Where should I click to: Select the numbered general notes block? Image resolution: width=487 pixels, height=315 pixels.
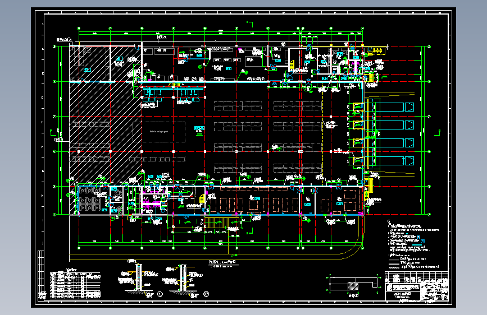(x=413, y=235)
